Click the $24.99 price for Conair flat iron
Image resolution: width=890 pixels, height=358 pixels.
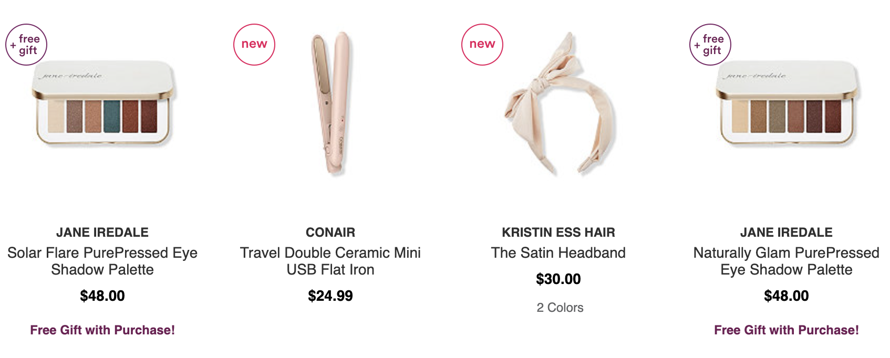click(x=330, y=296)
